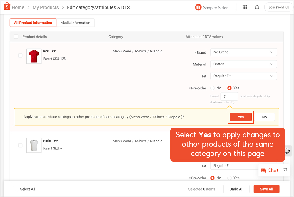294x197 pixels.
Task: Select the All Product Information tab
Action: coord(33,23)
